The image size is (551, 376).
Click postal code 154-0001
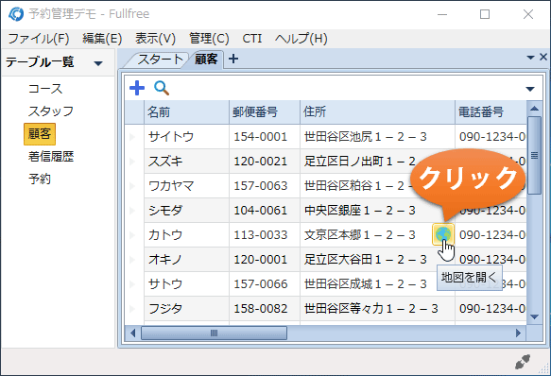coord(261,137)
